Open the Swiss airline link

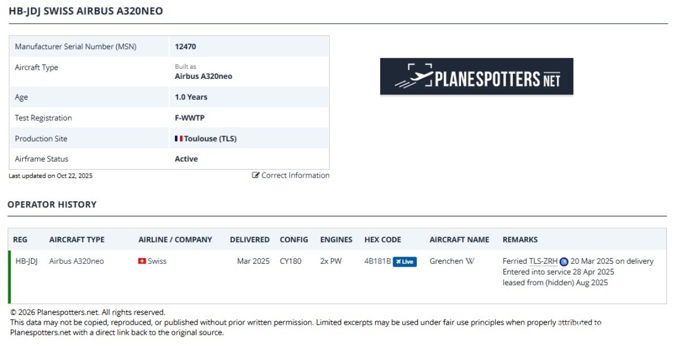click(157, 261)
